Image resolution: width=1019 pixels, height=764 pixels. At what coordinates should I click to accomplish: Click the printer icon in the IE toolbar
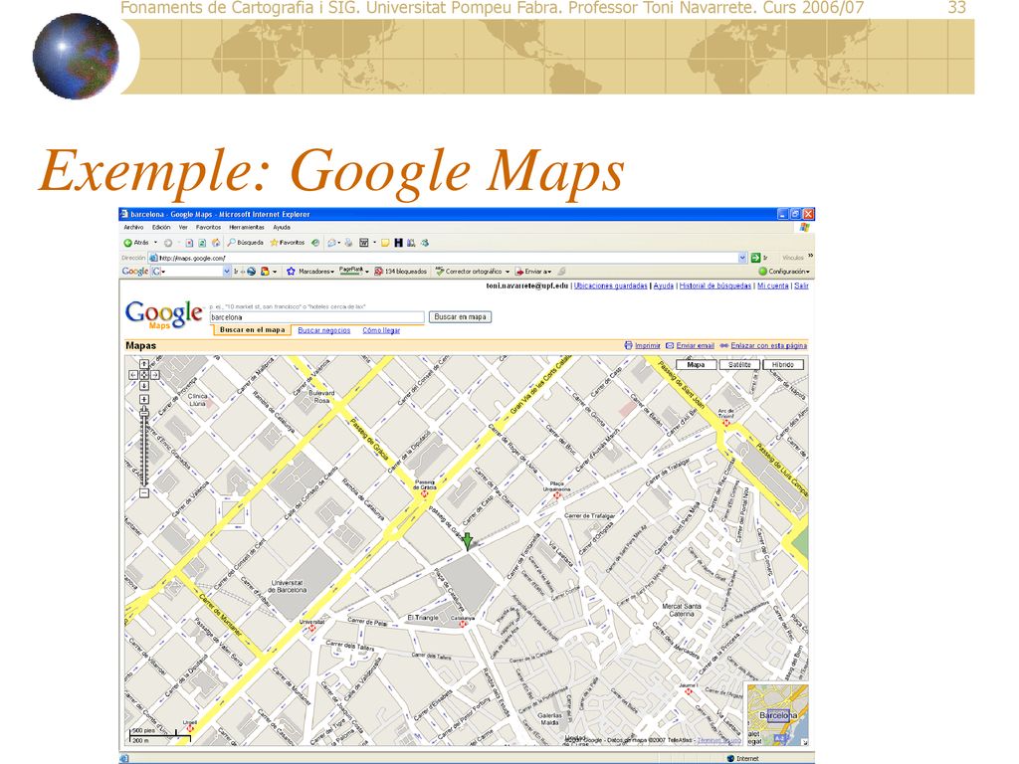[x=349, y=243]
